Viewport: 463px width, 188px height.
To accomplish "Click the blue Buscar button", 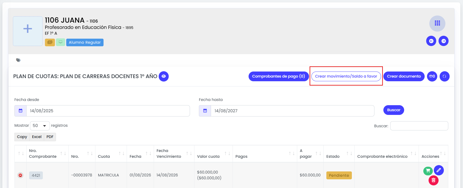I will pos(394,110).
